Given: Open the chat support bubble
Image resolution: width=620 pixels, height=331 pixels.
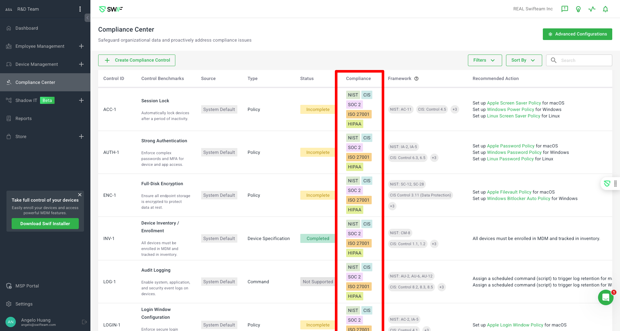Looking at the screenshot, I should point(605,297).
